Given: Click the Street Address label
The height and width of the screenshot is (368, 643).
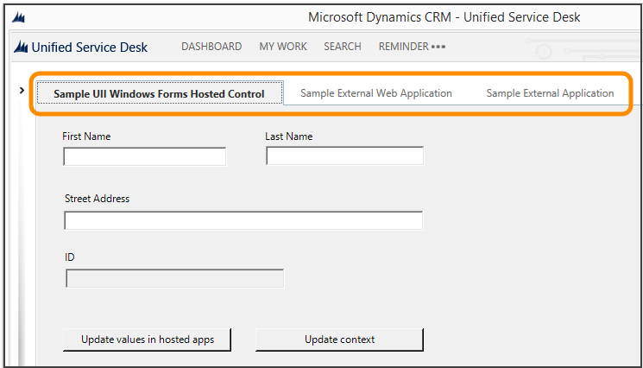Looking at the screenshot, I should point(98,199).
